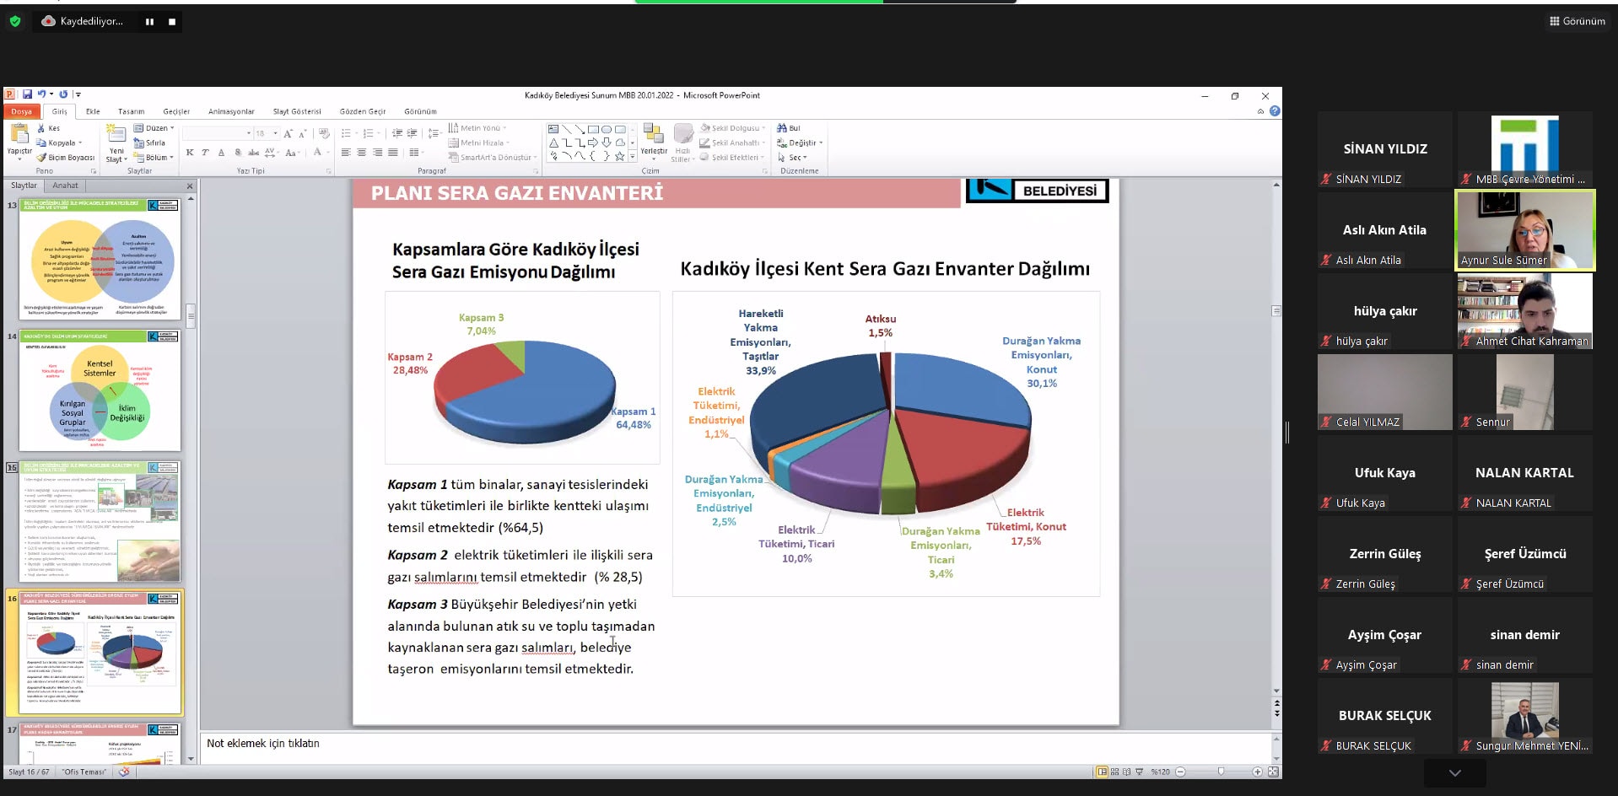Screen dimensions: 1618x796
Task: Open the Dosya file tab
Action: point(22,111)
